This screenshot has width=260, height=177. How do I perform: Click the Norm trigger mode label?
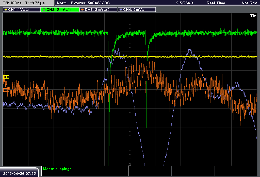61,3
